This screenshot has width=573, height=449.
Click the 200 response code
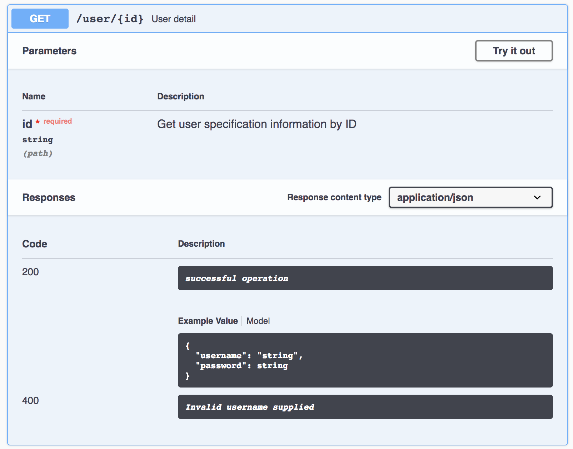pyautogui.click(x=30, y=272)
